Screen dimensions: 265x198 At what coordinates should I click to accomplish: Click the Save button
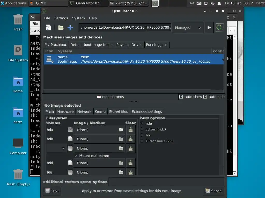(x=52, y=191)
